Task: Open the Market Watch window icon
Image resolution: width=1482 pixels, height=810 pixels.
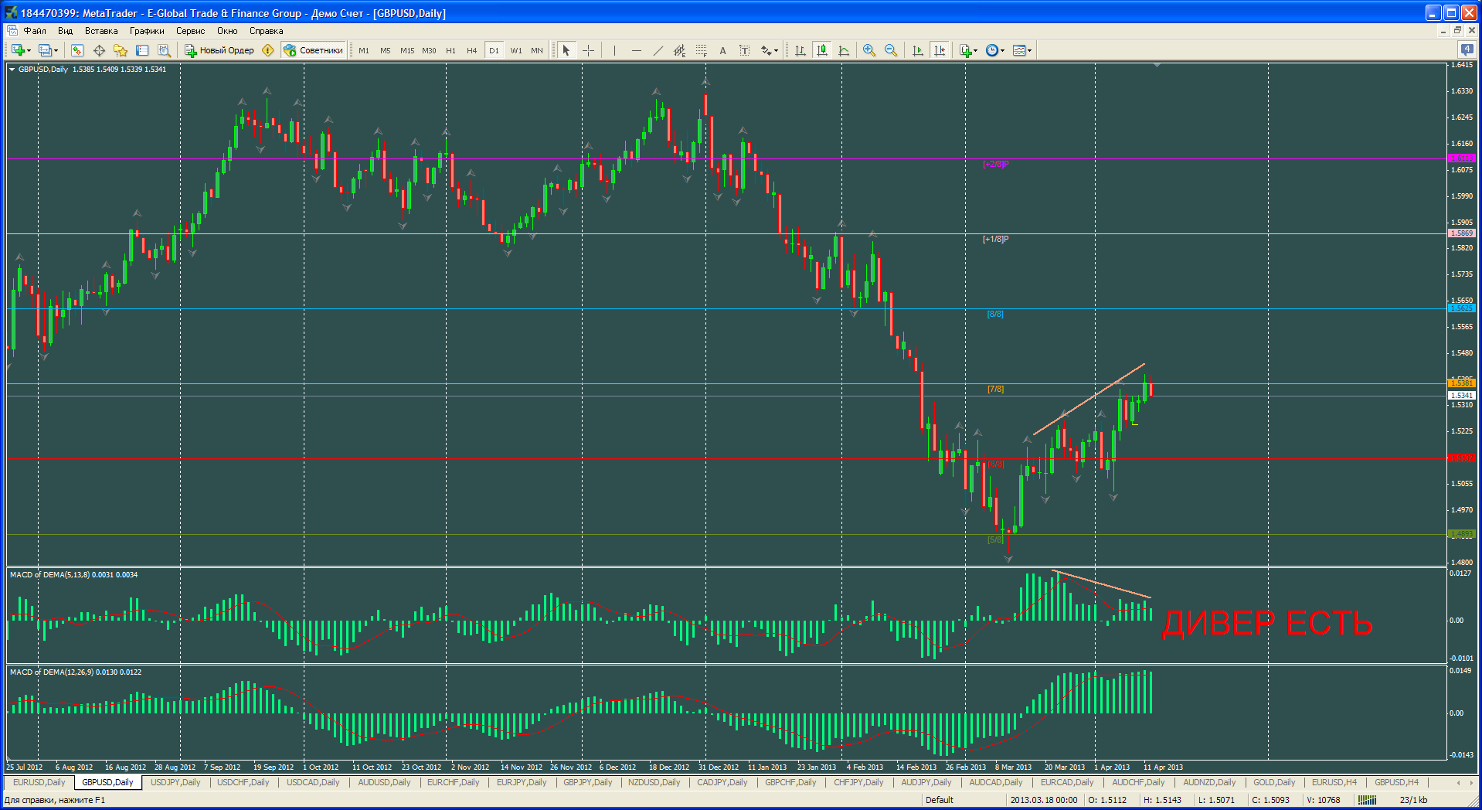Action: point(77,50)
